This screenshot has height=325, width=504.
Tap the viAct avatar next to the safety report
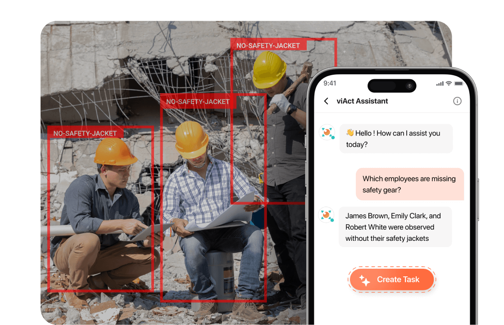[327, 215]
